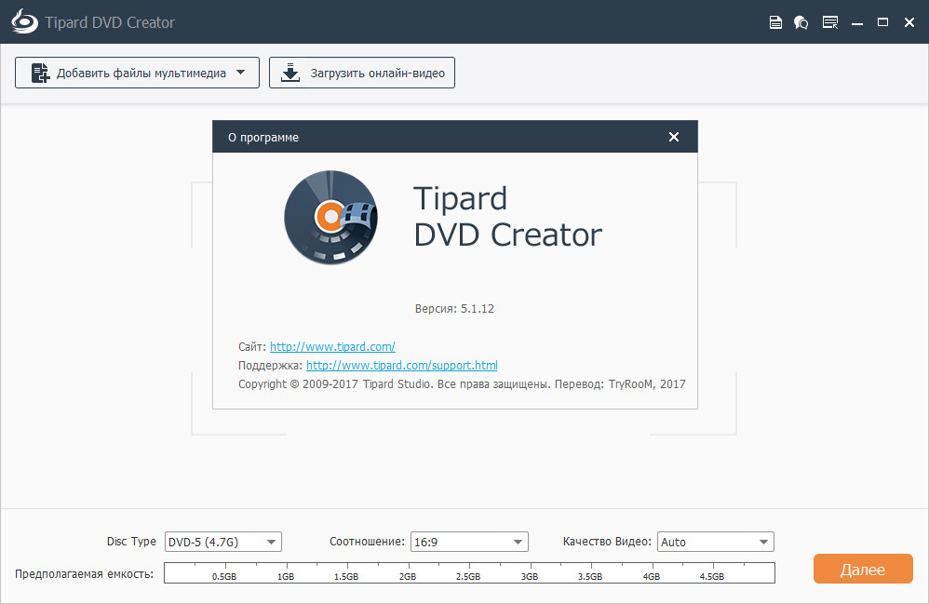This screenshot has width=929, height=604.
Task: Open the http://www.tipard.com/ site link
Action: click(332, 347)
